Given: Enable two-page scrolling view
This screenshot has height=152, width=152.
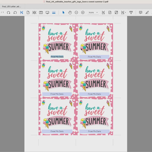Looking at the screenshot, I should (35, 12).
